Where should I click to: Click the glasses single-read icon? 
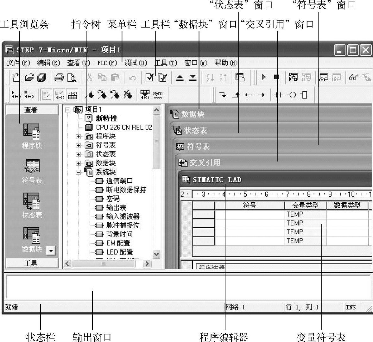click(x=353, y=77)
